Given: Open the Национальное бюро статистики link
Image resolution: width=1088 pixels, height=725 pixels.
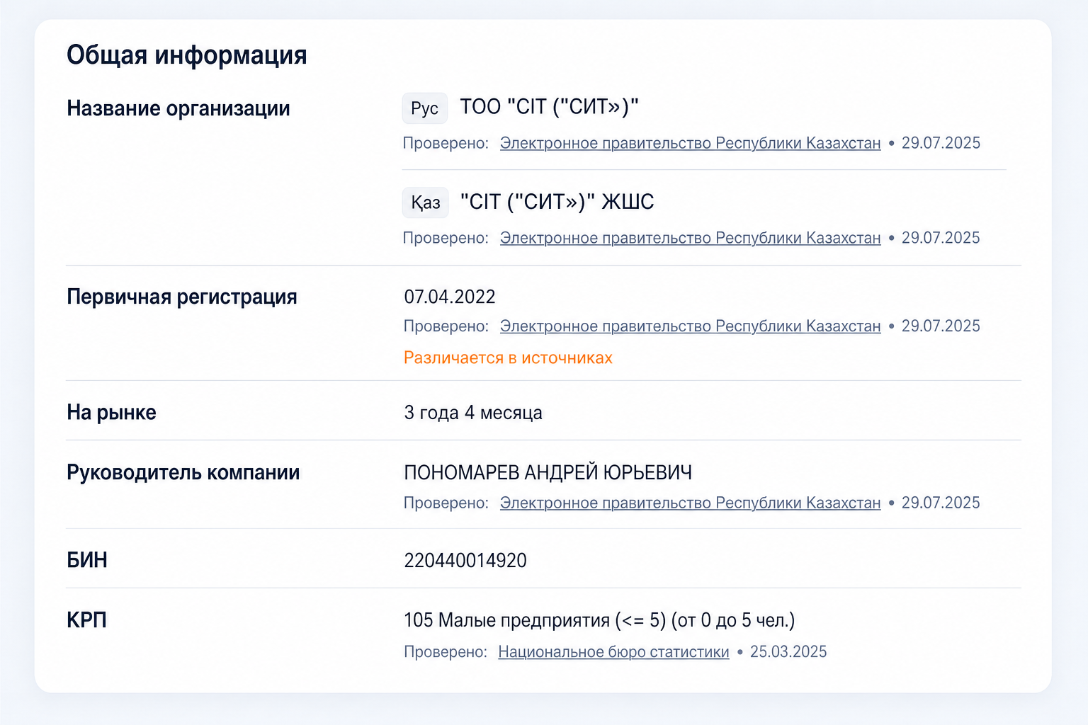Looking at the screenshot, I should pyautogui.click(x=613, y=652).
